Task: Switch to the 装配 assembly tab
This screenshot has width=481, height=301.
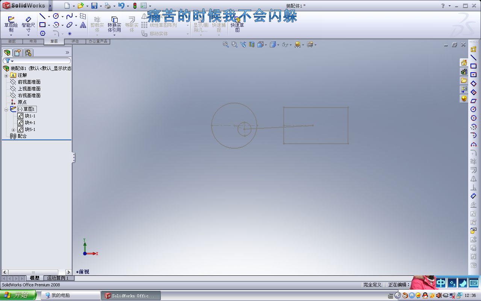Action: [x=12, y=41]
